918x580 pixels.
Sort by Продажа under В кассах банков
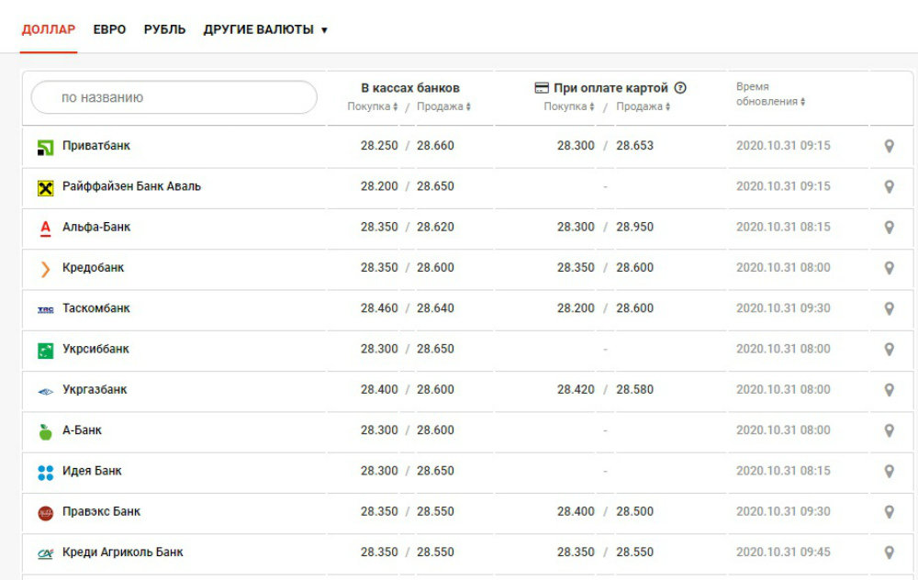(x=443, y=106)
